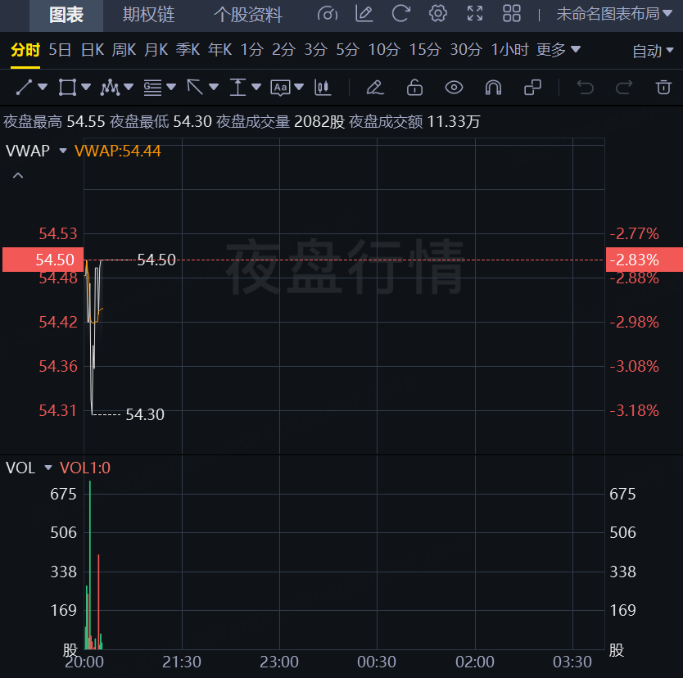
Task: Click the candlestick chart style icon
Action: (323, 87)
